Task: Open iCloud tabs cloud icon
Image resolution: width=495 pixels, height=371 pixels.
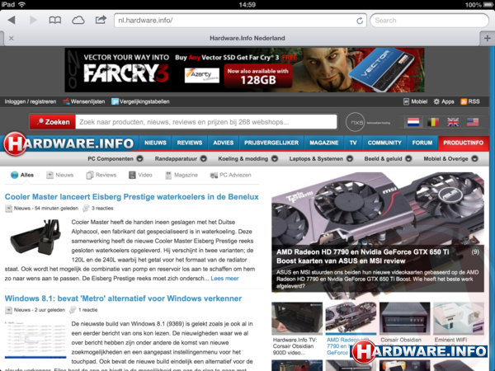Action: point(78,21)
